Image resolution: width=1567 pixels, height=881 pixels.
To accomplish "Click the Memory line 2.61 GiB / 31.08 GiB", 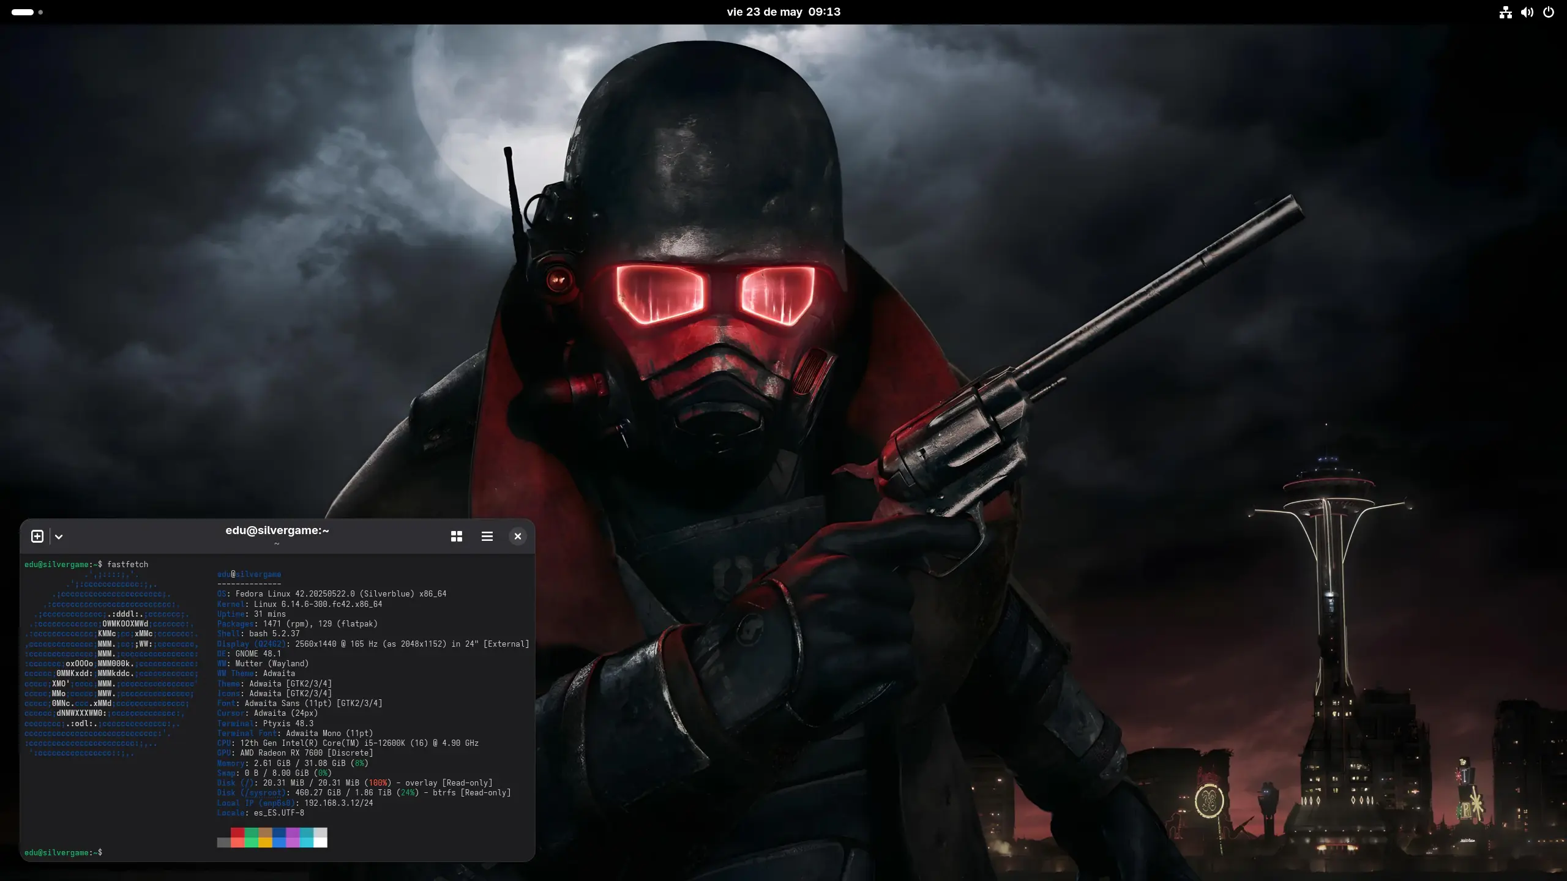I will [293, 763].
